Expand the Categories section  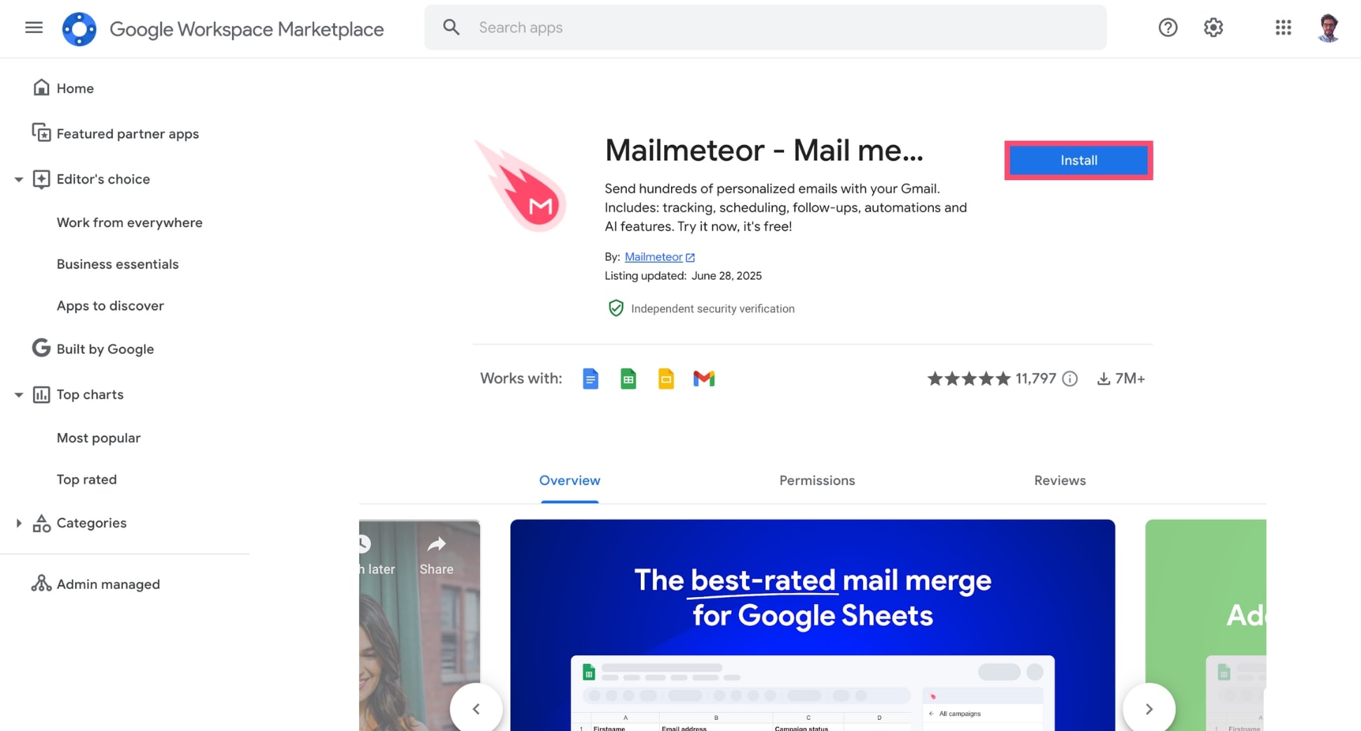(18, 523)
